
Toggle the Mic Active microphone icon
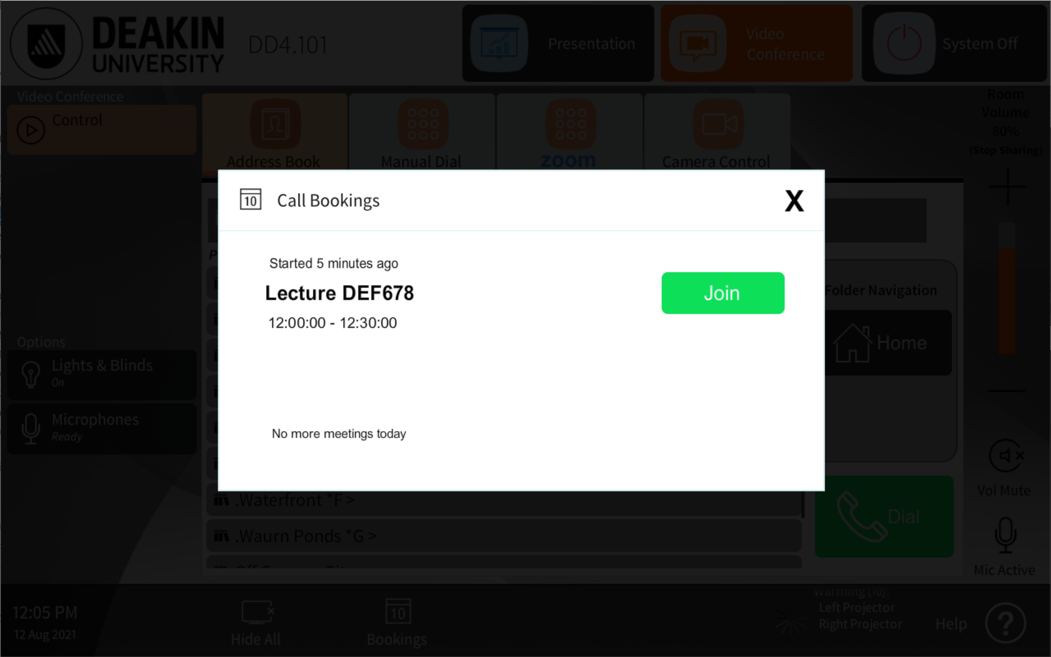[1005, 536]
